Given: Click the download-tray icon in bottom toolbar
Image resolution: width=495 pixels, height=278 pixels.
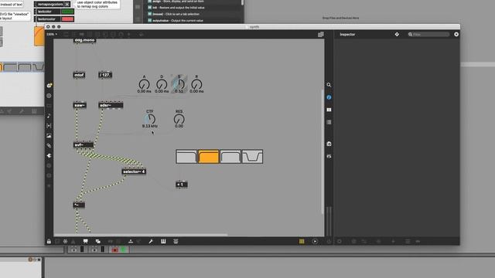Looking at the screenshot, I should click(x=131, y=242).
